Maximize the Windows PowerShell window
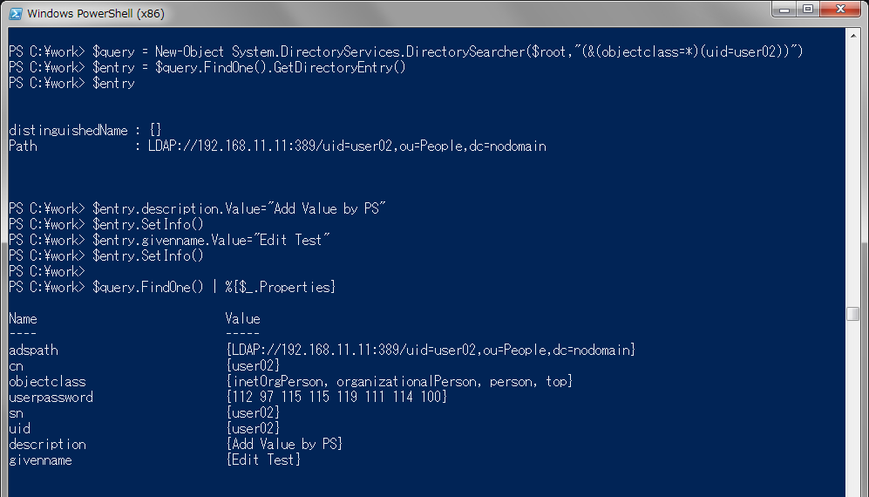This screenshot has height=497, width=869. (x=807, y=11)
